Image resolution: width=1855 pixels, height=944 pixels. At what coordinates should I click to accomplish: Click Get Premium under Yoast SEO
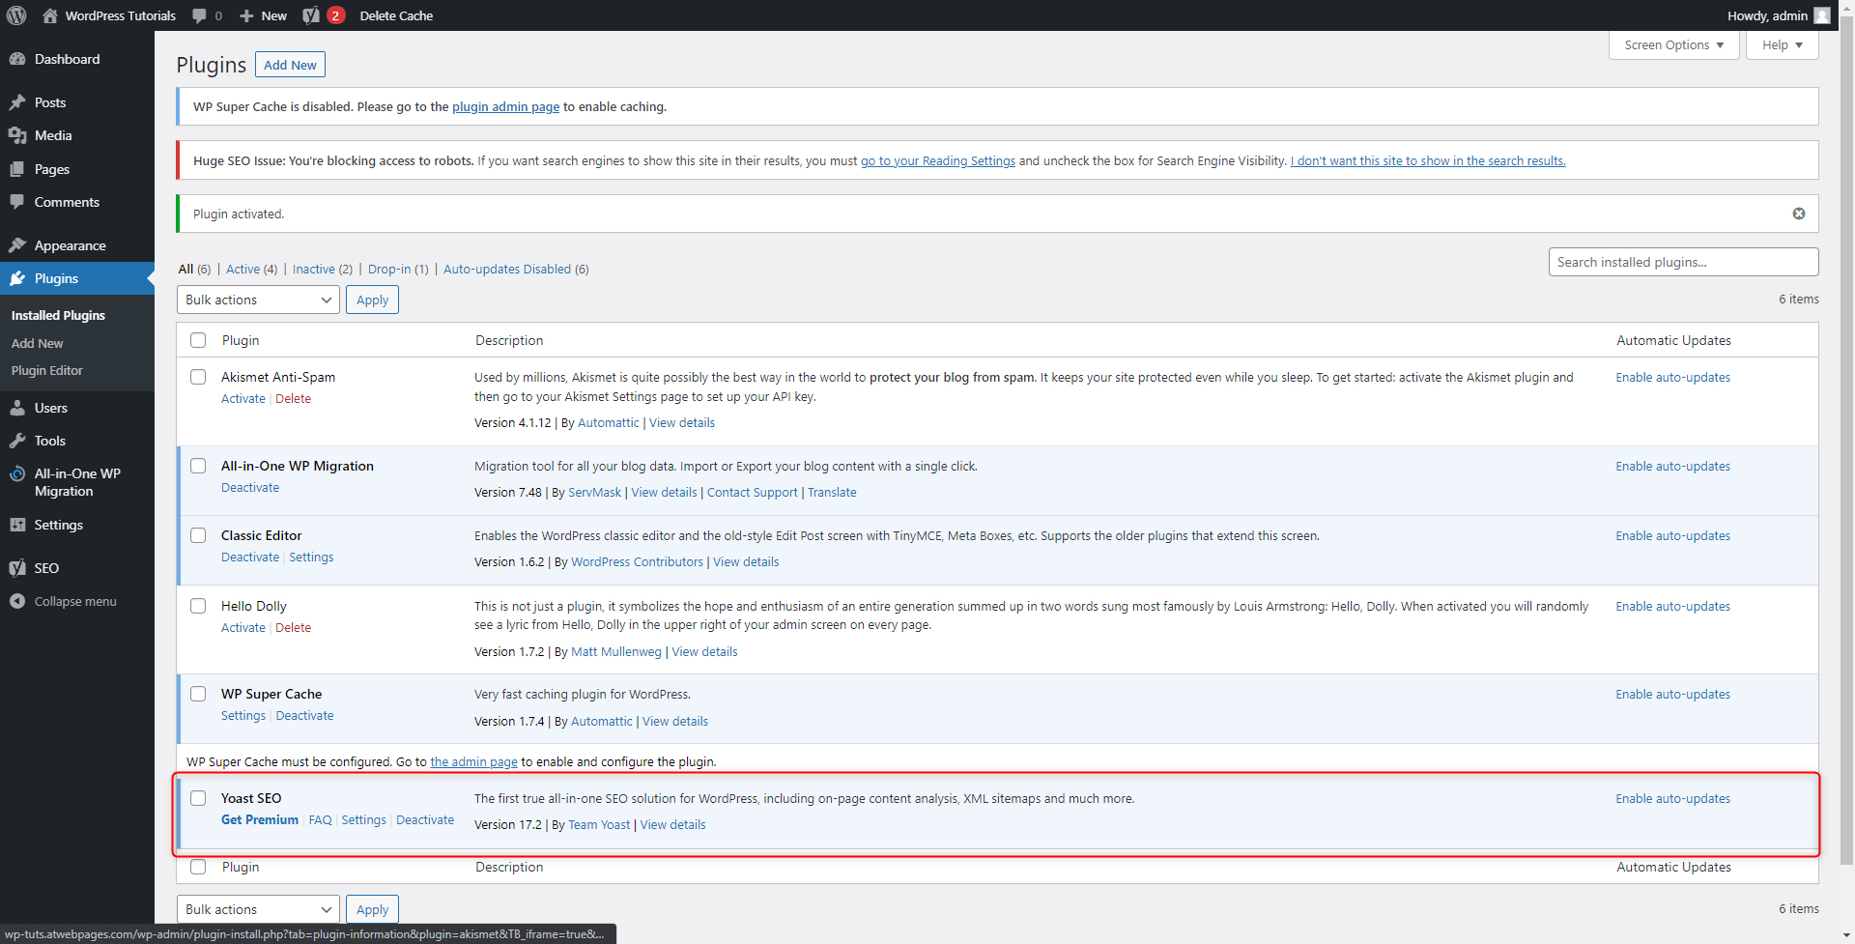pos(260,819)
